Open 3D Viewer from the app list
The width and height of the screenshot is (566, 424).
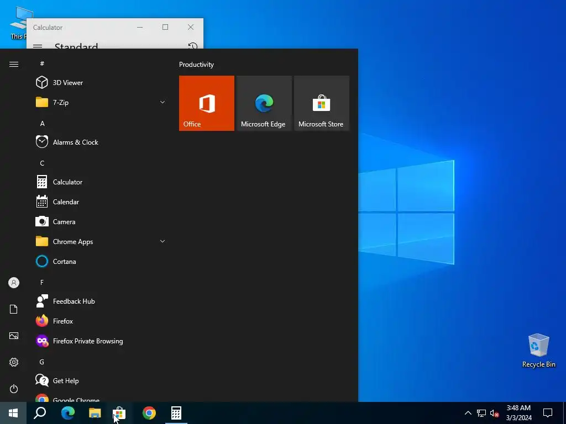click(101, 83)
